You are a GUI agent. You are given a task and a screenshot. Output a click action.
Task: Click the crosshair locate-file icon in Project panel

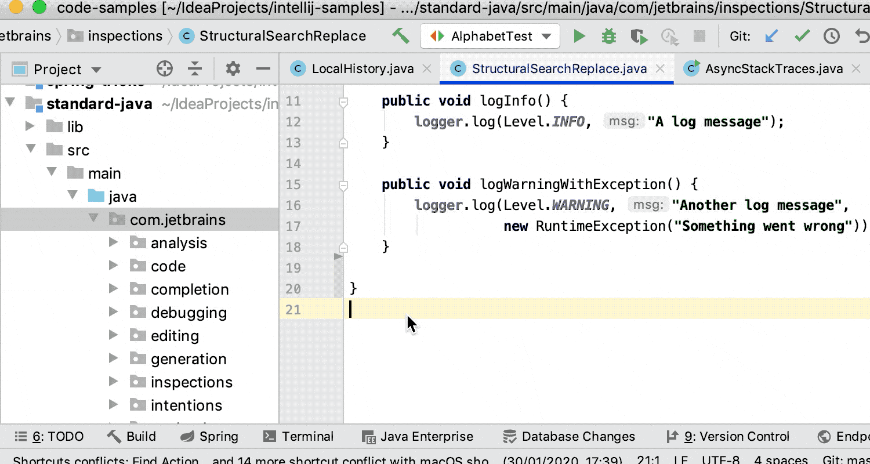pyautogui.click(x=165, y=69)
